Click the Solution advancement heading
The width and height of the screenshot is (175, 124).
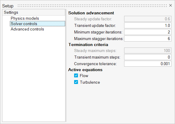click(x=91, y=13)
